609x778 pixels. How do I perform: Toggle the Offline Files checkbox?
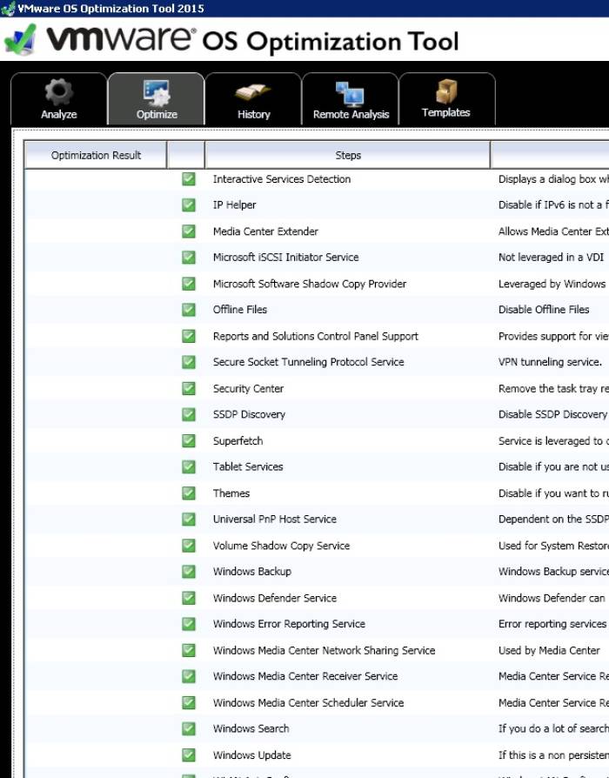[x=189, y=310]
